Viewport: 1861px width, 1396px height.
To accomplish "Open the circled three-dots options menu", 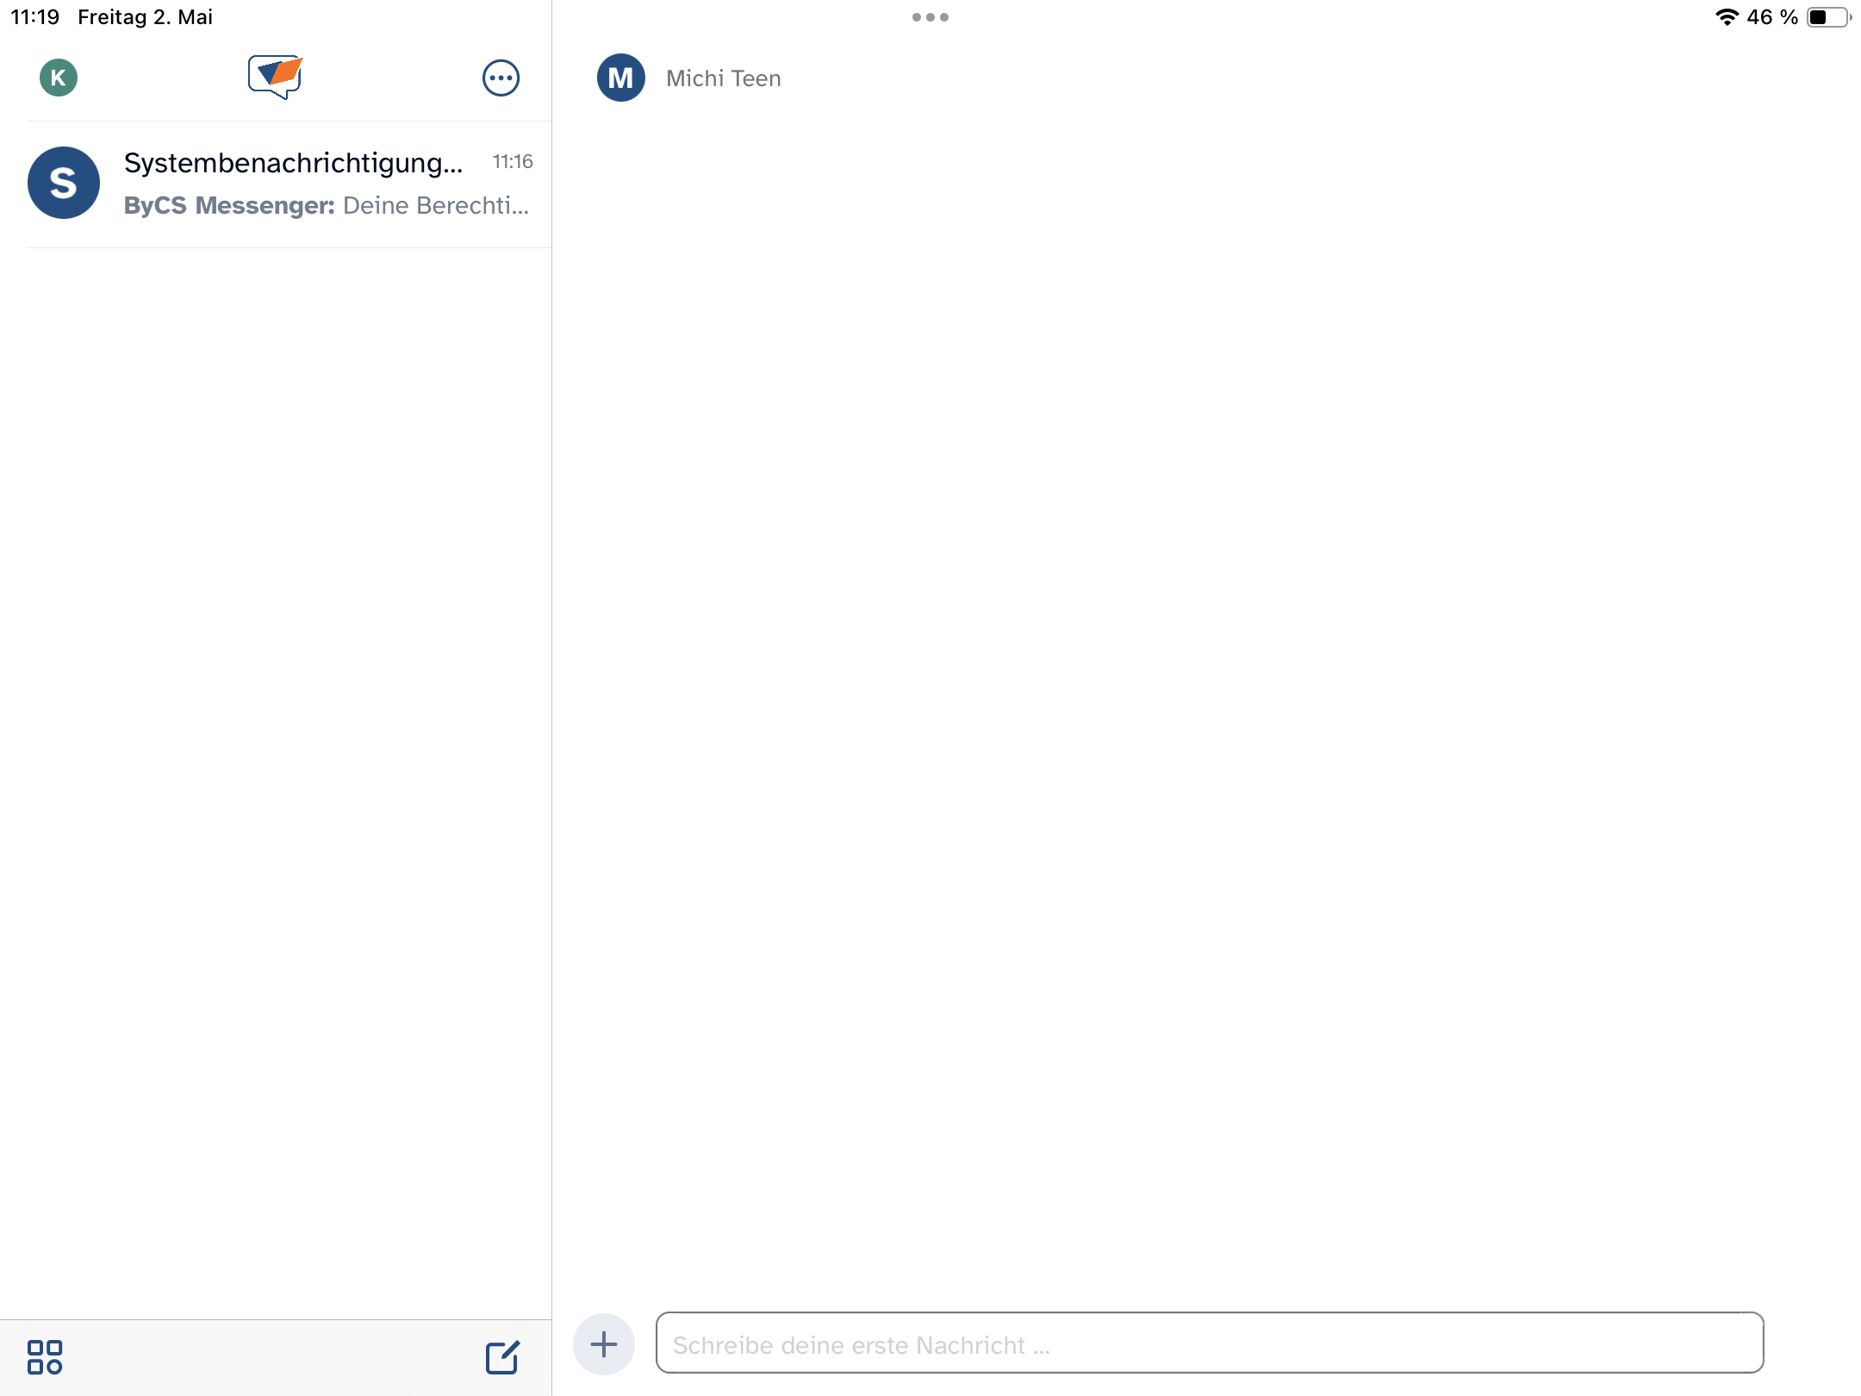I will click(501, 78).
